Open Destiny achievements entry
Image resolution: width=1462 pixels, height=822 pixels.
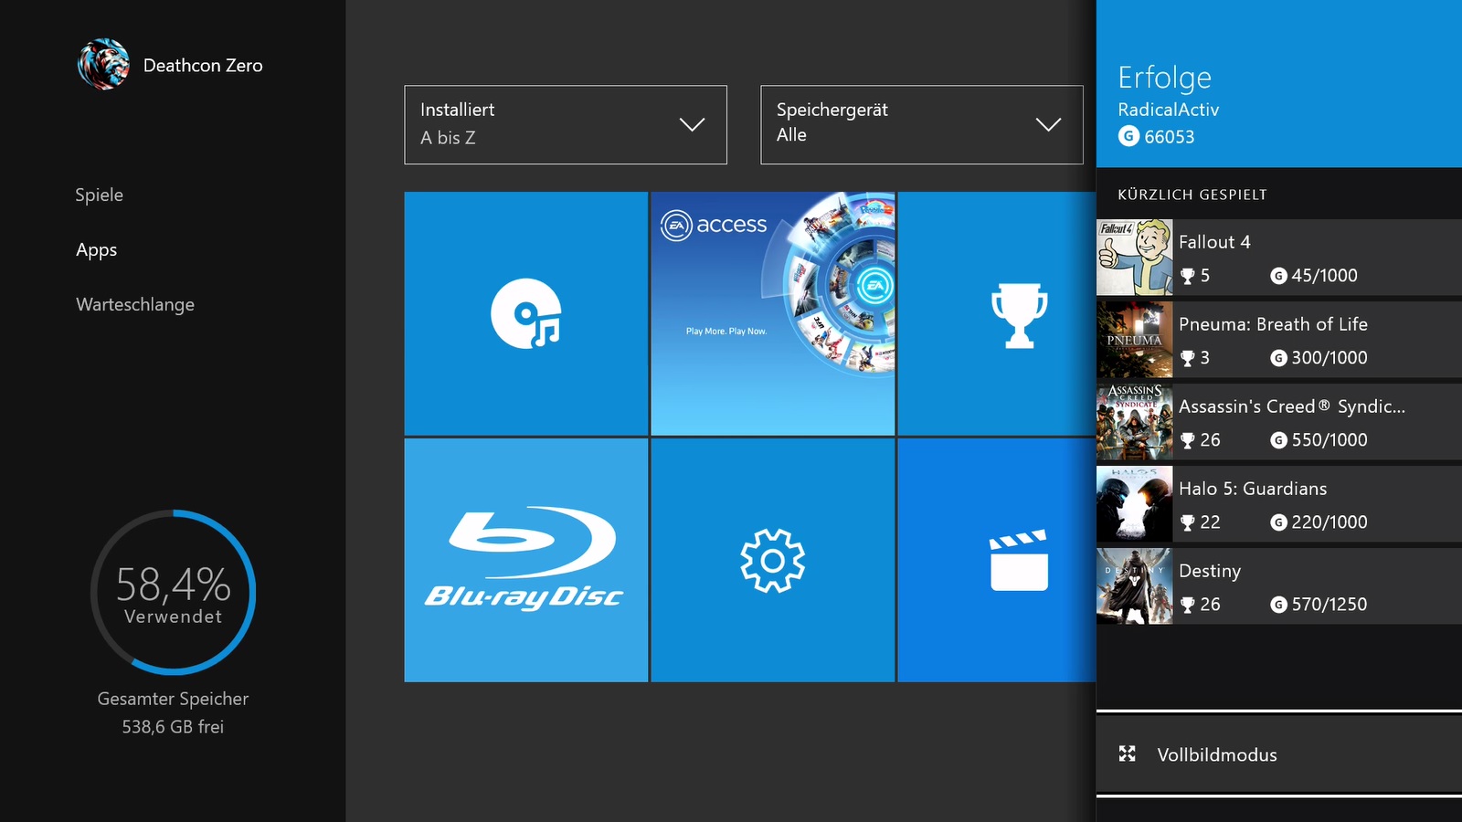[x=1279, y=586]
